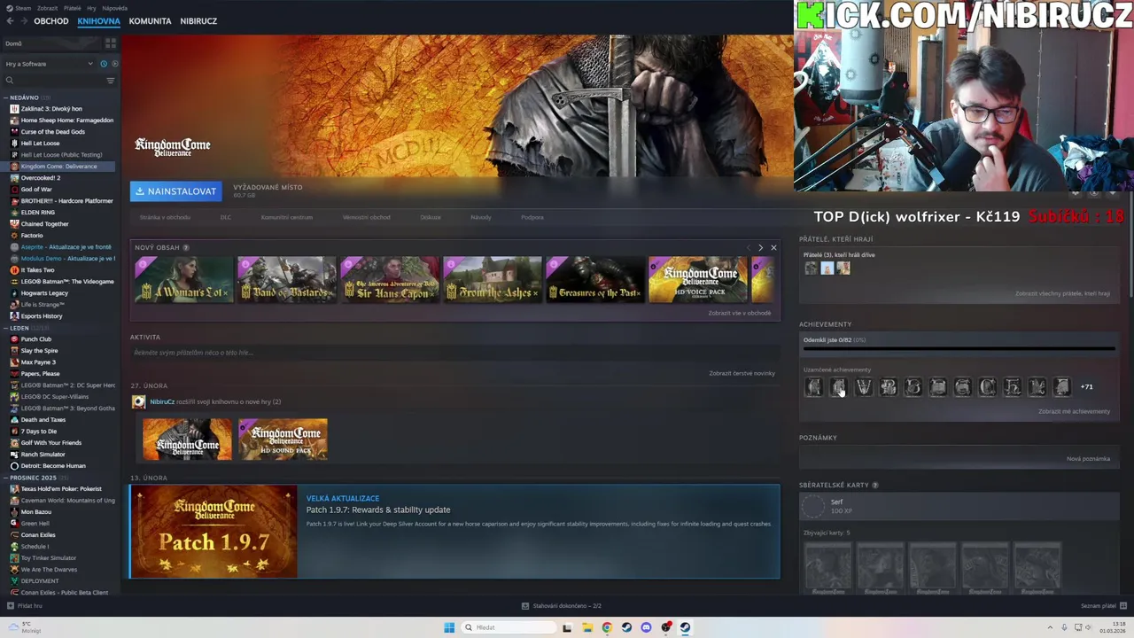Open the Hry menu

point(91,8)
